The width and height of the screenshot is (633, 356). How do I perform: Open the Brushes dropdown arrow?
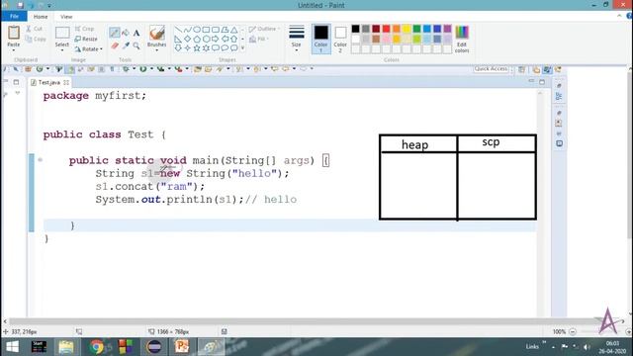(x=156, y=50)
